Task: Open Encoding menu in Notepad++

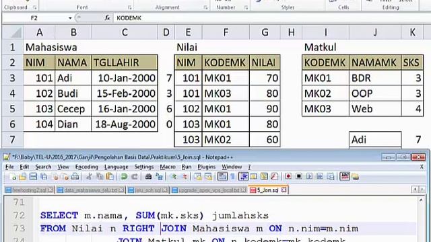Action: 87,167
